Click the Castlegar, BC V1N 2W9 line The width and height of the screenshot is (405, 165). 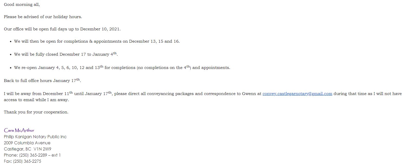(27, 149)
